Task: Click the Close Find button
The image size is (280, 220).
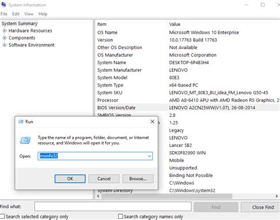Action: 261,207
